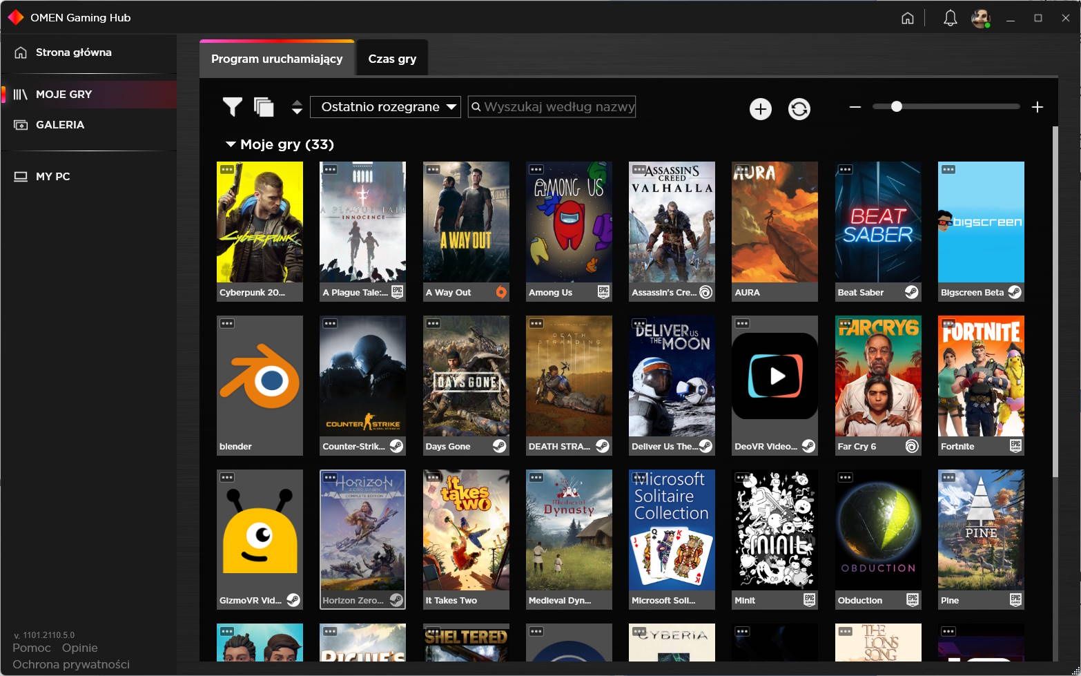Open the options menu on the Fortnite tile
This screenshot has width=1081, height=676.
(x=948, y=323)
